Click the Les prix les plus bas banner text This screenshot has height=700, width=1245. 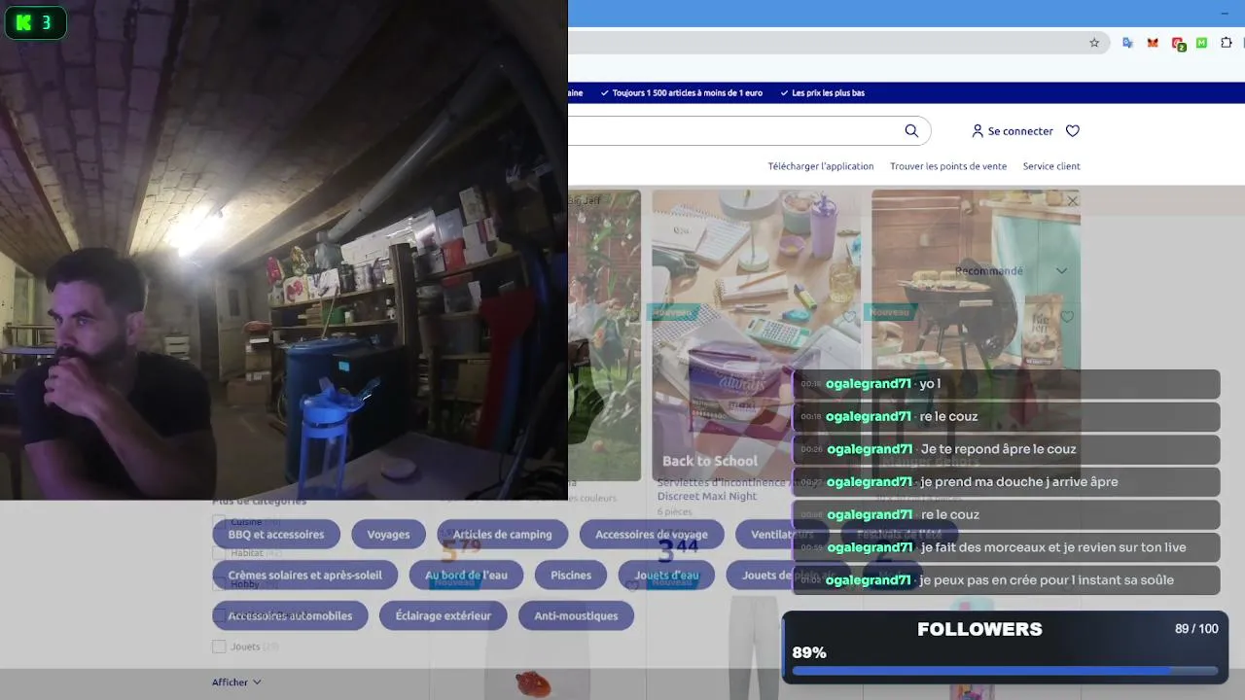click(x=828, y=93)
